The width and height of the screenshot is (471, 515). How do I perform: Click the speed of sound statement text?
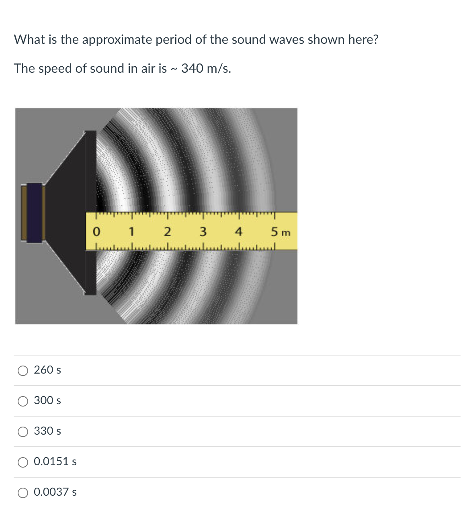coord(123,68)
